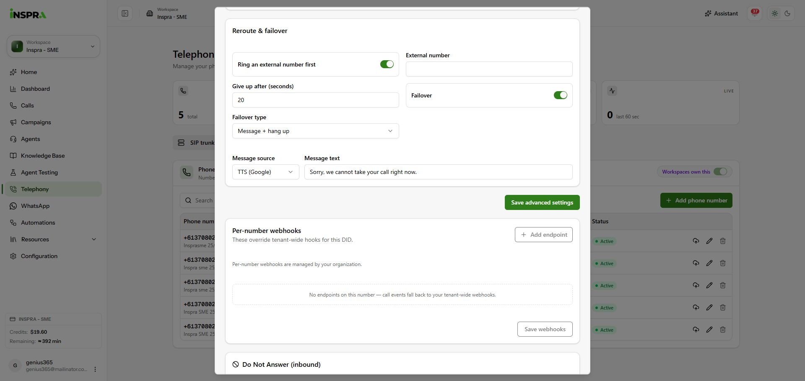Click the Inspra logo
This screenshot has height=381, width=805.
pyautogui.click(x=28, y=14)
